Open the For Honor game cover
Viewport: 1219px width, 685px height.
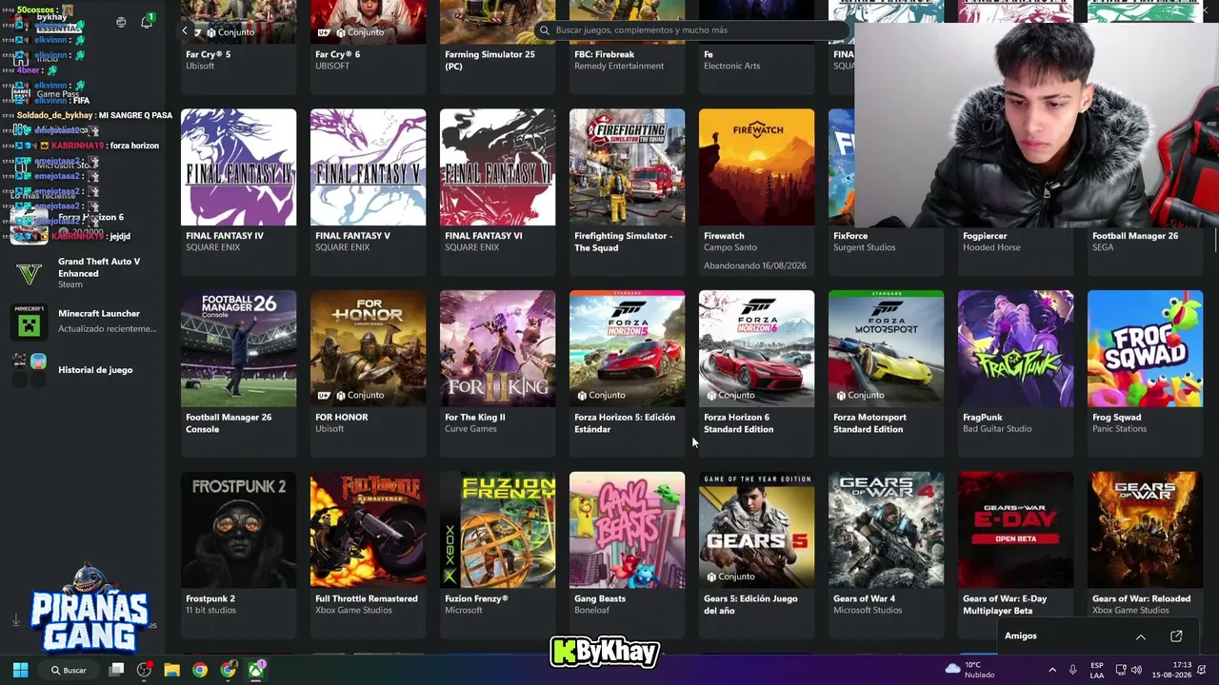coord(368,348)
